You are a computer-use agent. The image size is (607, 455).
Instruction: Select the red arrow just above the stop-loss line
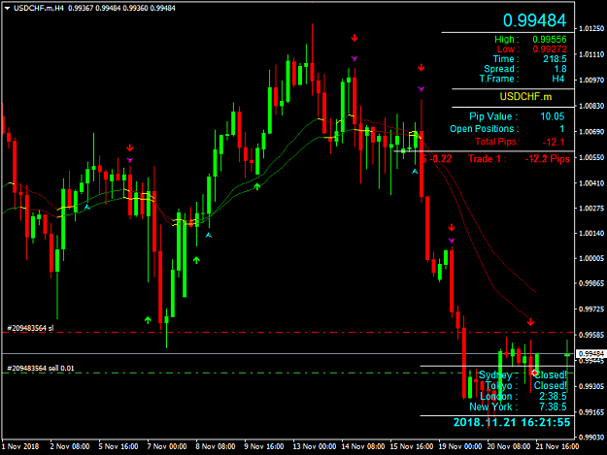point(530,322)
